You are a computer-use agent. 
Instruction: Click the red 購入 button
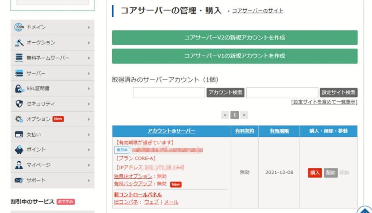pyautogui.click(x=315, y=172)
